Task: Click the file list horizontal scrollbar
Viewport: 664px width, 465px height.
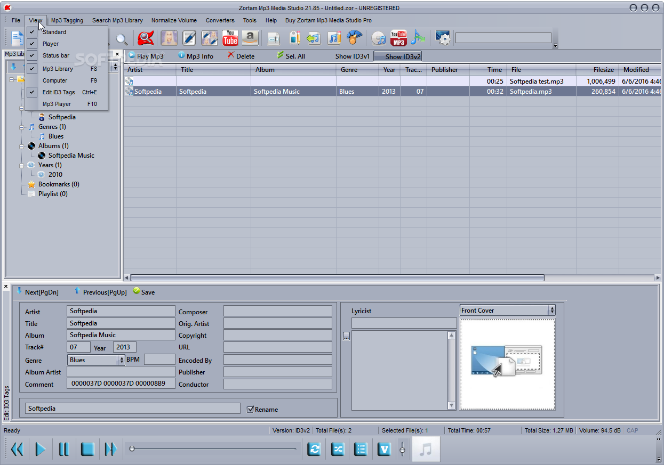Action: click(337, 278)
